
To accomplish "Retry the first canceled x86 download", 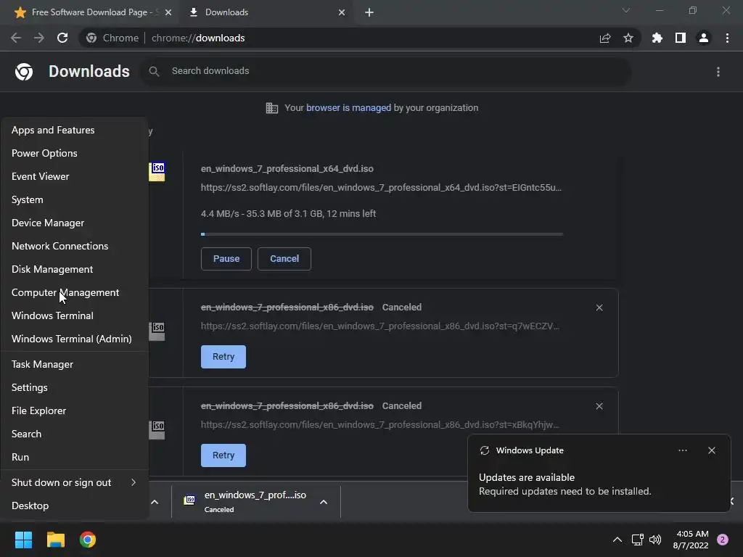I will 223,357.
